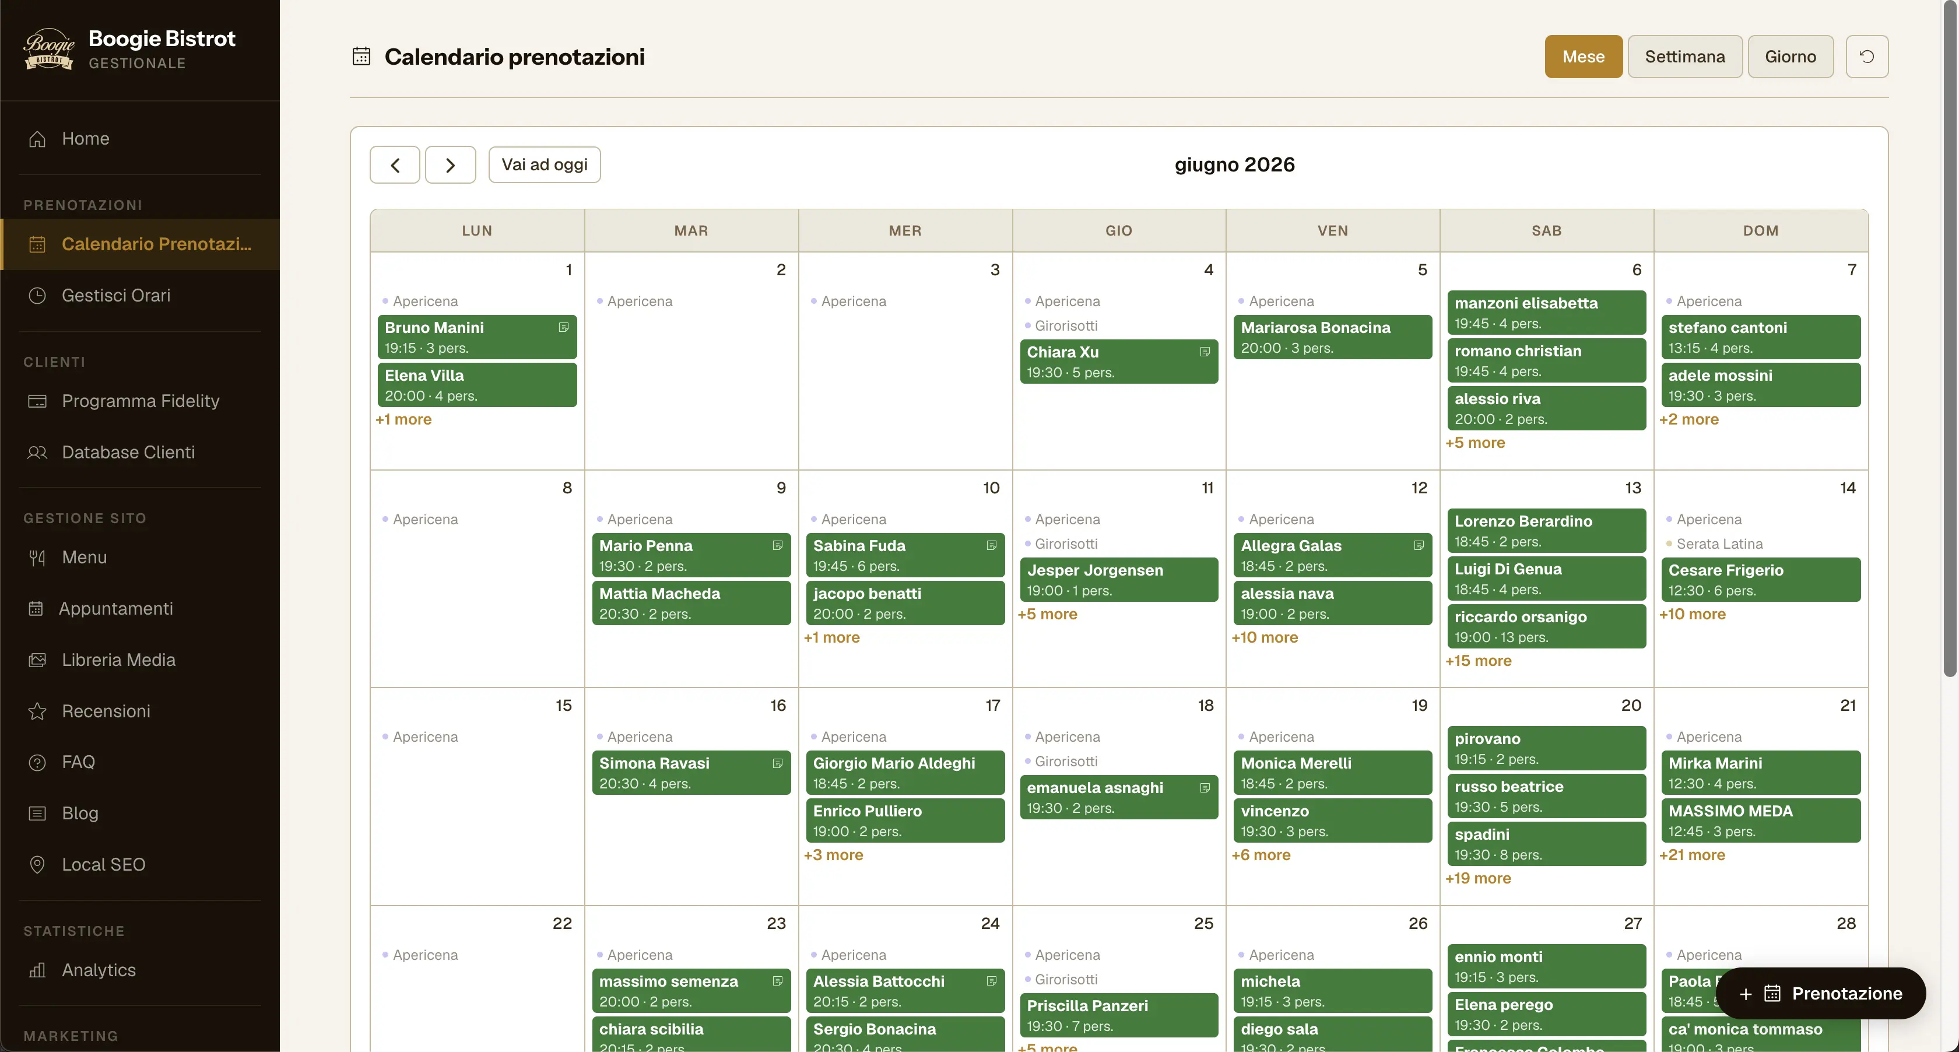This screenshot has width=1959, height=1052.
Task: Click the Programma Fidelity card icon
Action: (37, 401)
